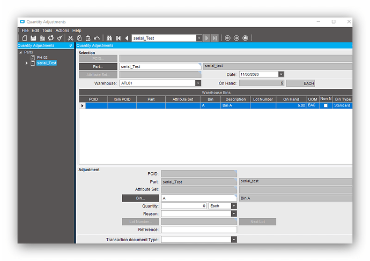Click the Attribute Set... button
This screenshot has width=370, height=261.
coord(98,74)
